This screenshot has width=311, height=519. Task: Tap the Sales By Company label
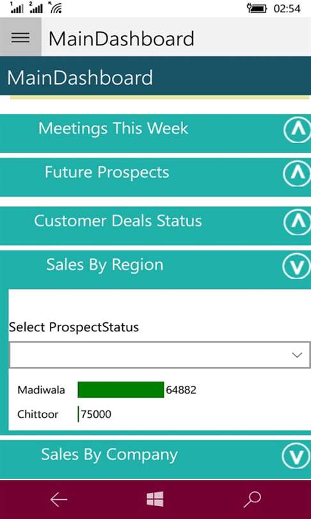109,455
